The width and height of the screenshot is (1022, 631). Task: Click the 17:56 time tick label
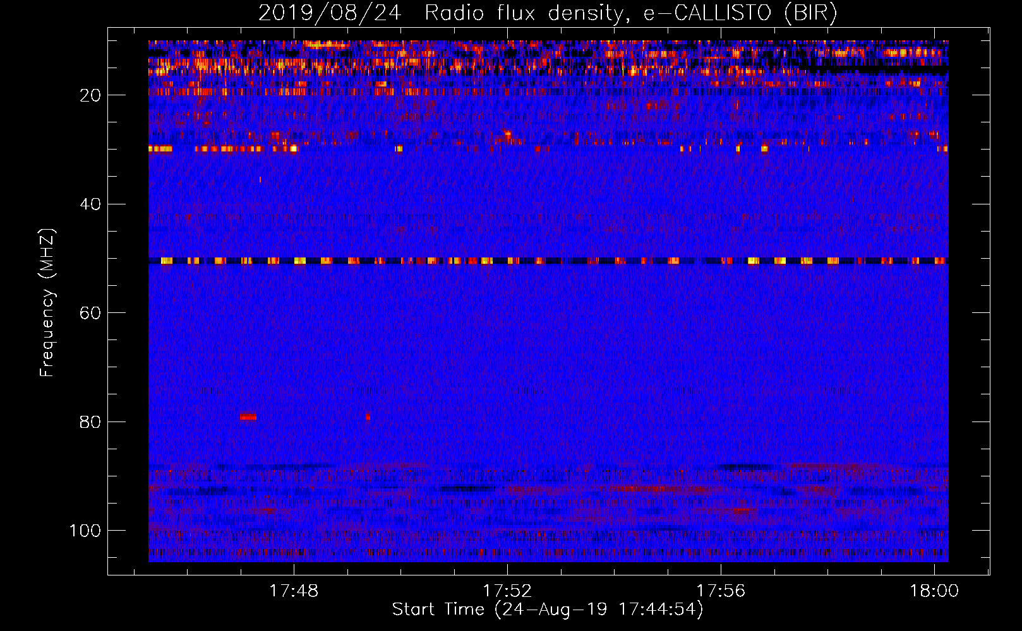click(x=721, y=591)
